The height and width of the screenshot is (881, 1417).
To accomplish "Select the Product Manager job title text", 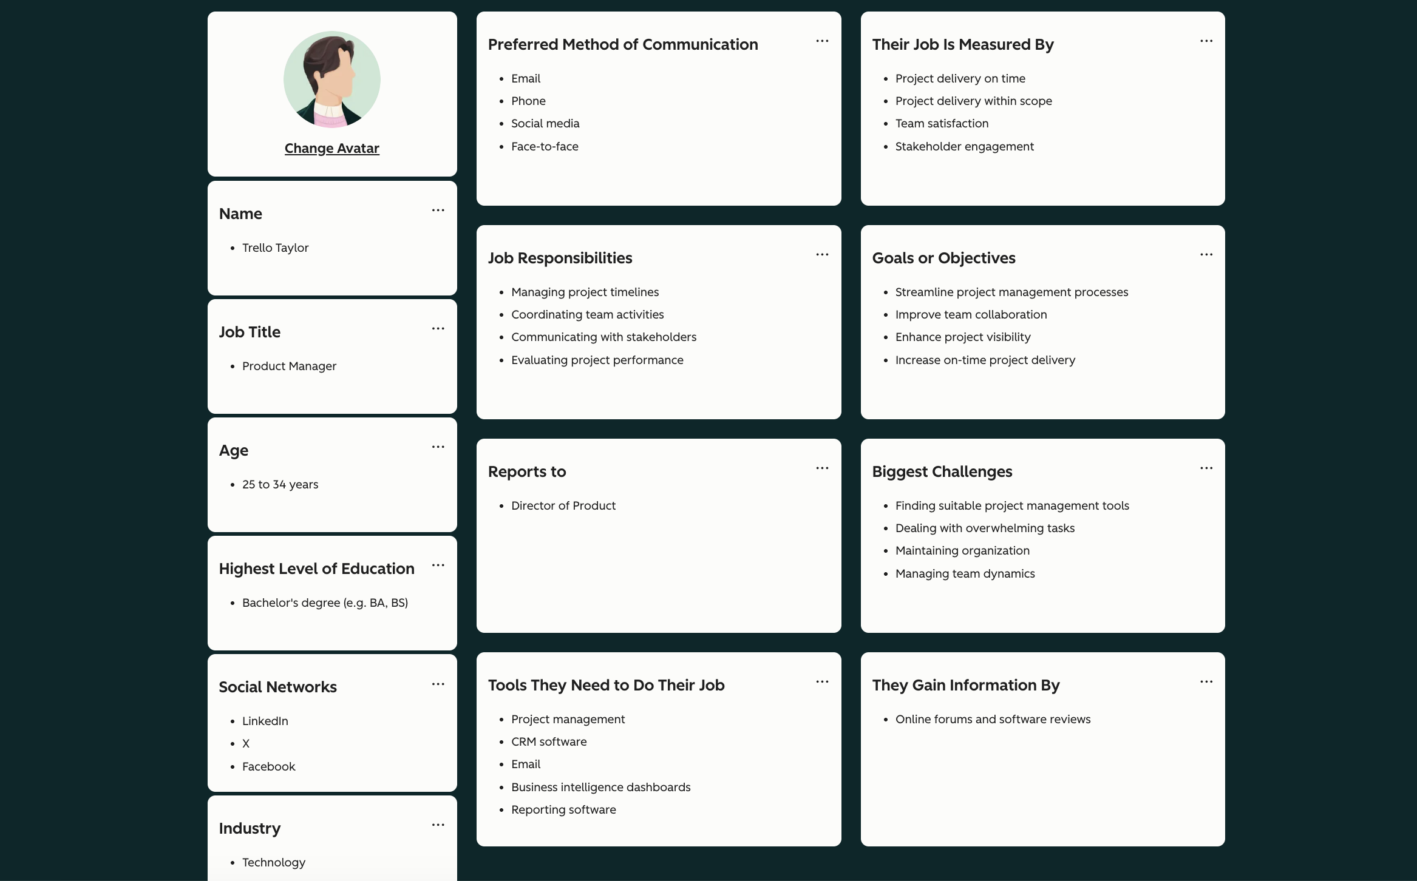I will click(289, 366).
